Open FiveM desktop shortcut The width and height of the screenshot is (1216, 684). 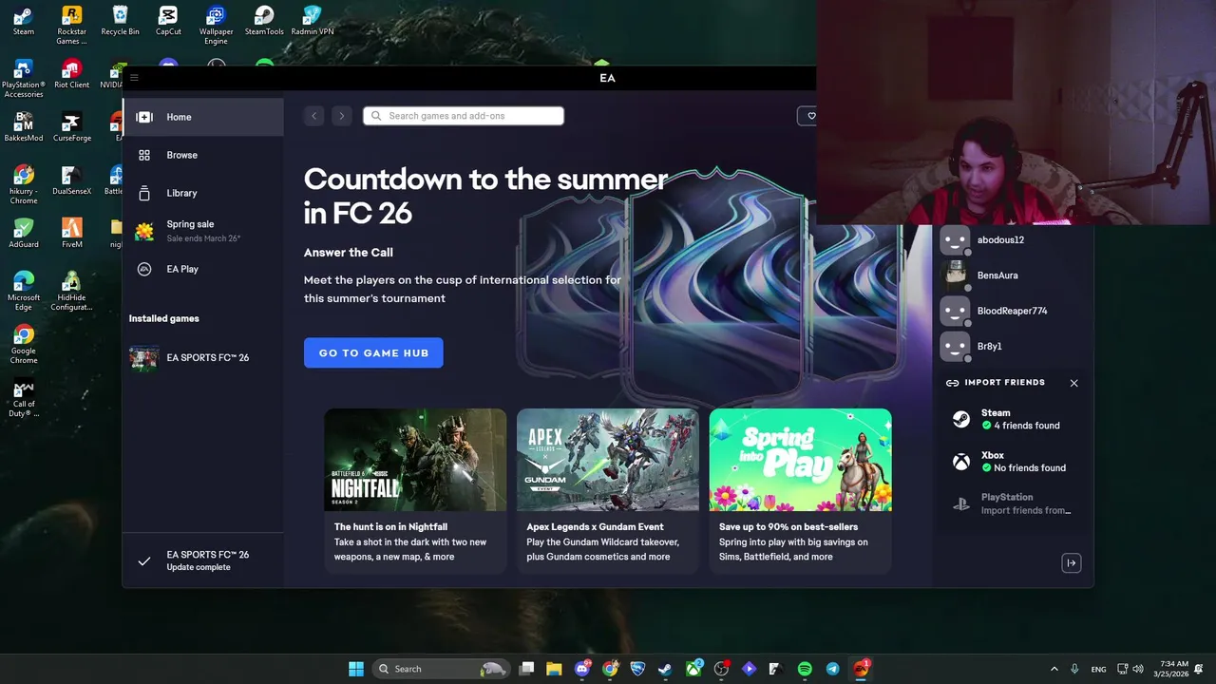pyautogui.click(x=71, y=233)
